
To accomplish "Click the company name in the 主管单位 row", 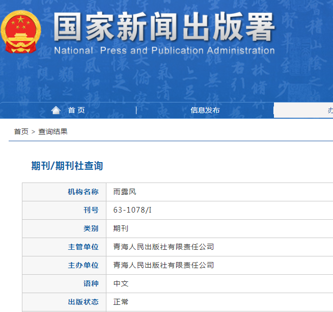I will (x=163, y=247).
